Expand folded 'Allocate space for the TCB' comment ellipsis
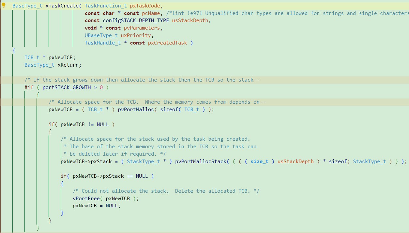The image size is (409, 233). coord(263,102)
